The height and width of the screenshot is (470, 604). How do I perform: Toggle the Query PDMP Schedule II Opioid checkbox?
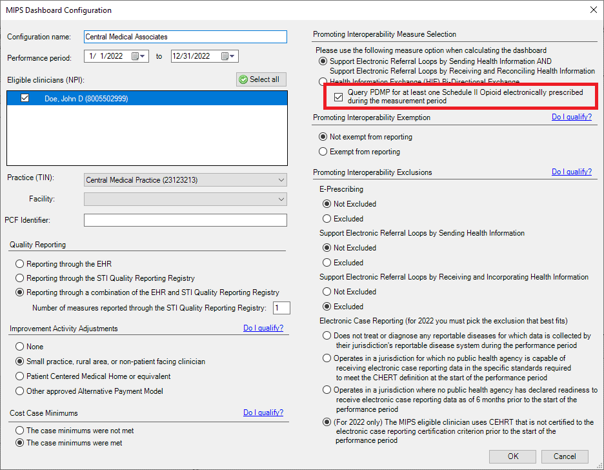339,97
